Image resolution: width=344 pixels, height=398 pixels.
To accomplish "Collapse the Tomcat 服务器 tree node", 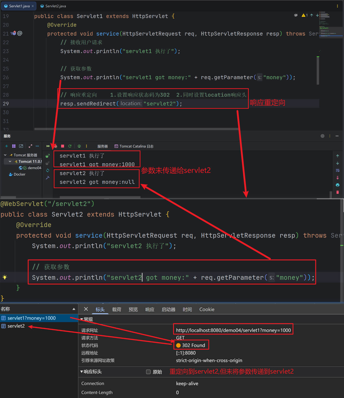I will [5, 155].
